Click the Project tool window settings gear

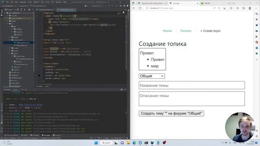[x=29, y=10]
